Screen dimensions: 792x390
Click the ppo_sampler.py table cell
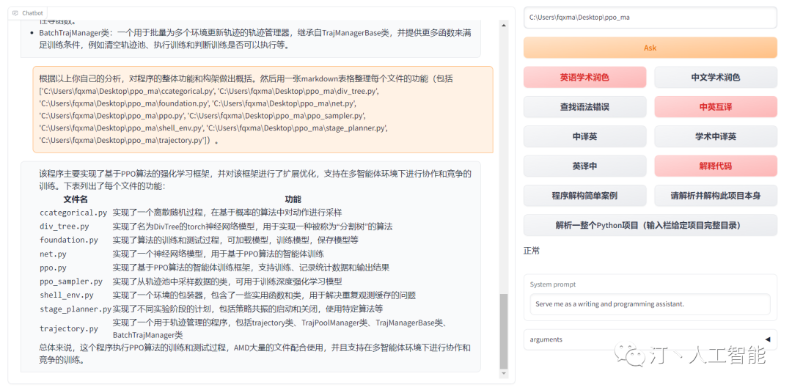click(71, 282)
